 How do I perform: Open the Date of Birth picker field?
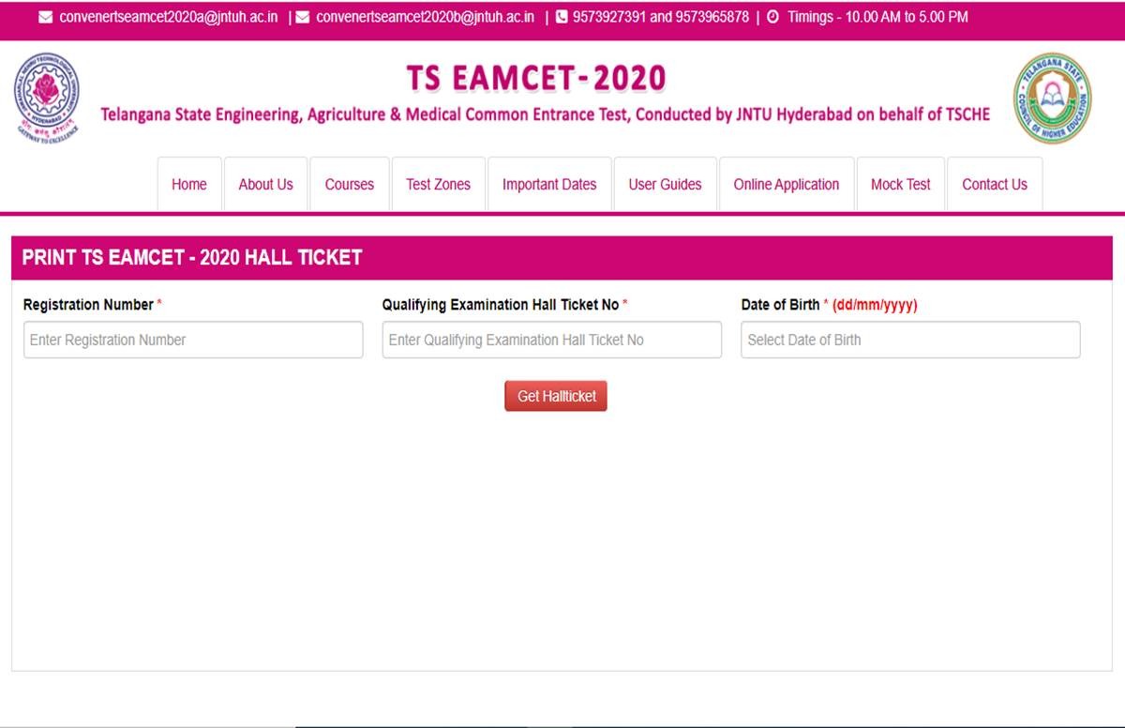pyautogui.click(x=909, y=340)
